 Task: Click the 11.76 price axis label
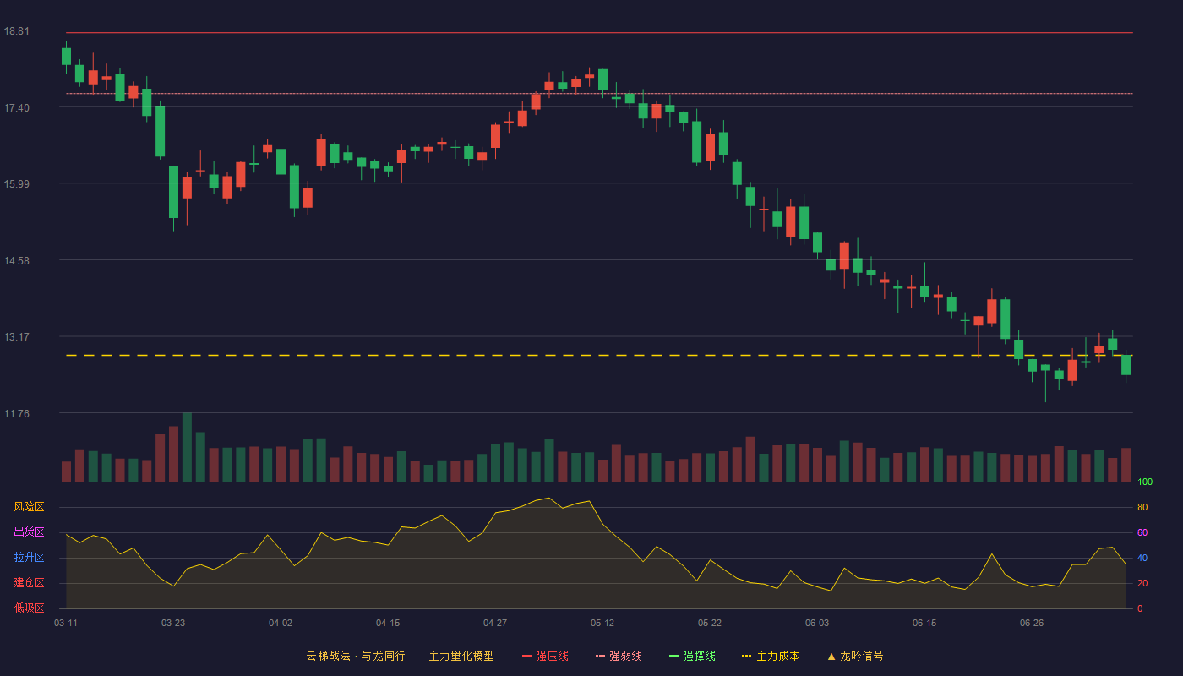coord(16,413)
